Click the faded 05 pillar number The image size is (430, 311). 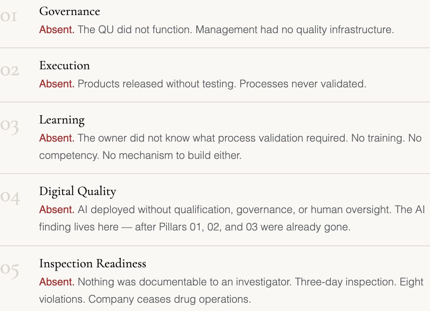pos(10,270)
